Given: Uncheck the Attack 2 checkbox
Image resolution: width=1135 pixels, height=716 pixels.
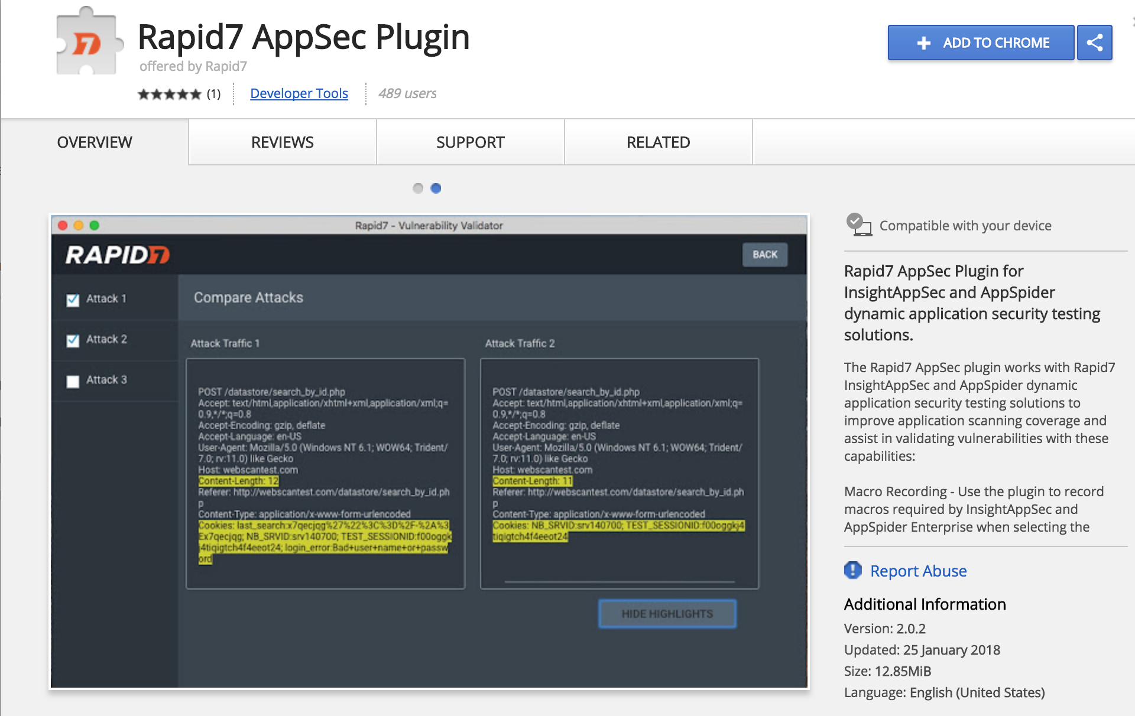Looking at the screenshot, I should [73, 340].
